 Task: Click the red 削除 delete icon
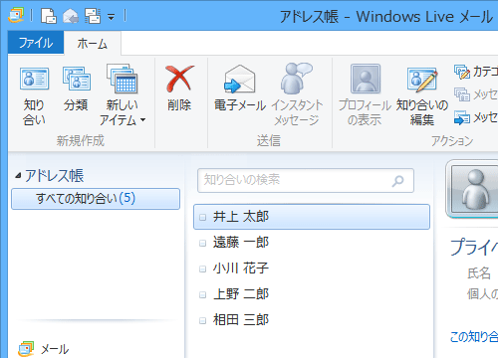(x=179, y=79)
